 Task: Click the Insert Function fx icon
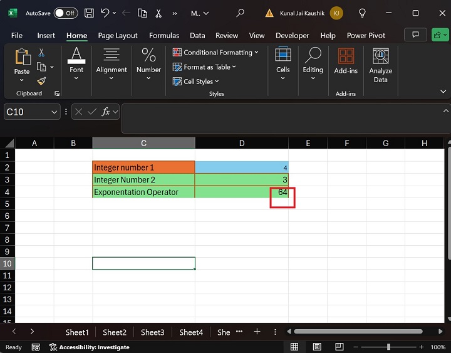tap(107, 112)
